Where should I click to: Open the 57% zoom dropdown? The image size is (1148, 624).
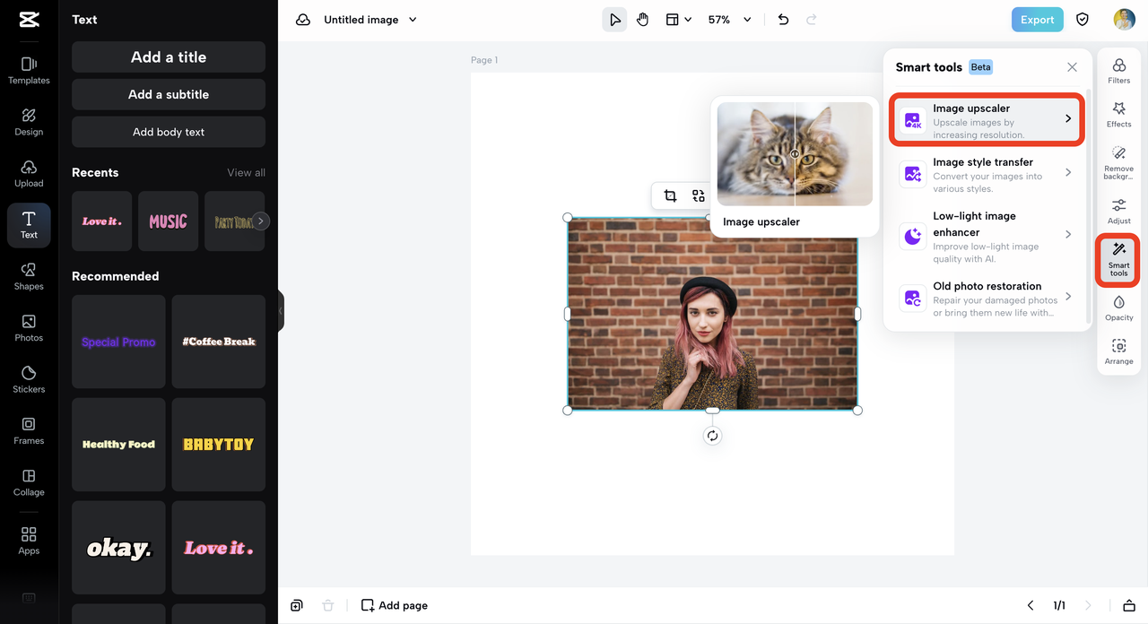pos(730,20)
